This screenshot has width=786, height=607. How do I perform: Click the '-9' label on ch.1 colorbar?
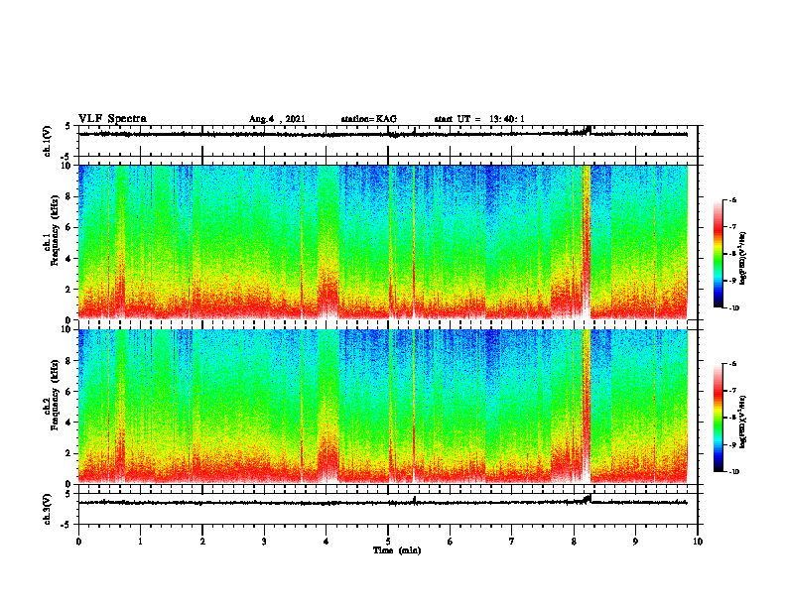pos(732,281)
